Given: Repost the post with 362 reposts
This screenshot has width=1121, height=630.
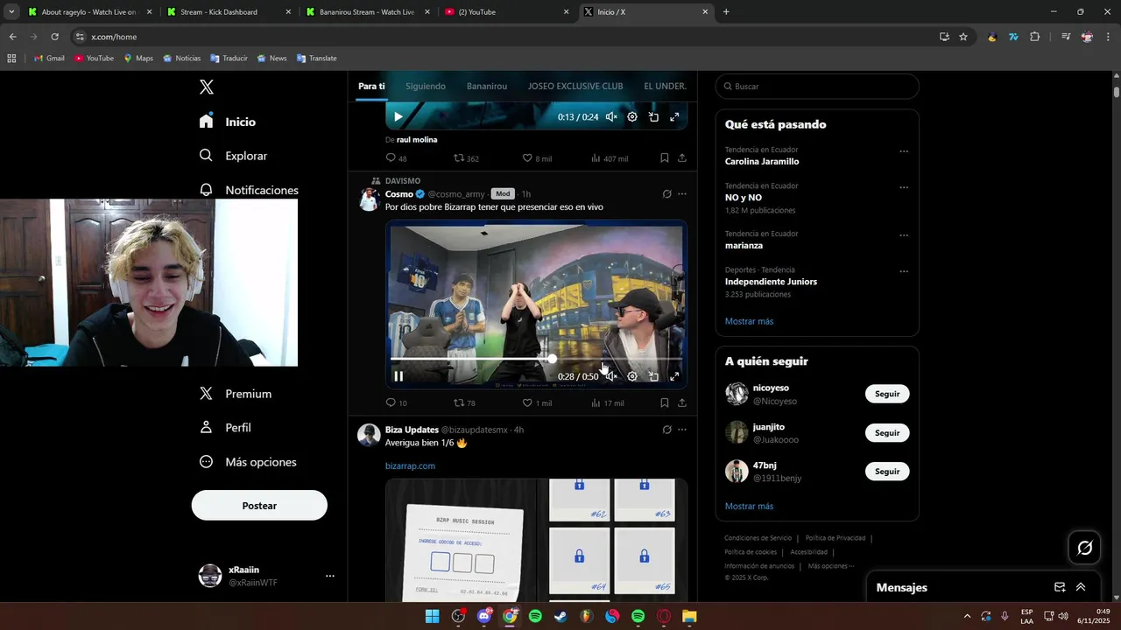Looking at the screenshot, I should point(466,158).
